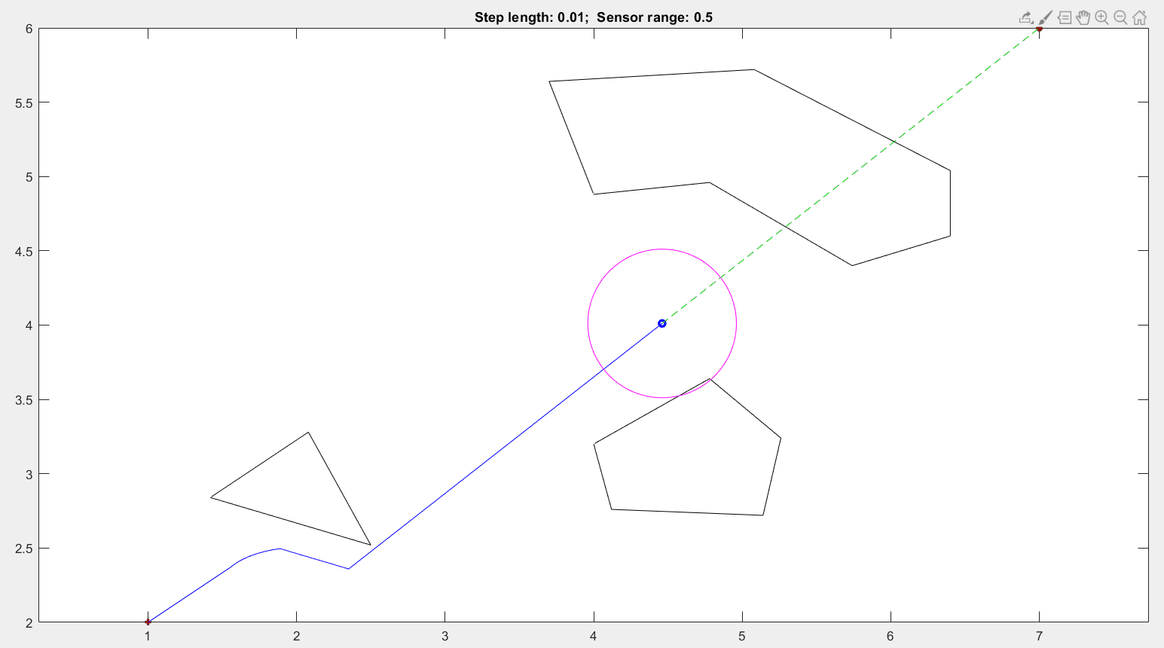Click the Restore View home icon
Viewport: 1164px width, 648px height.
click(x=1139, y=16)
